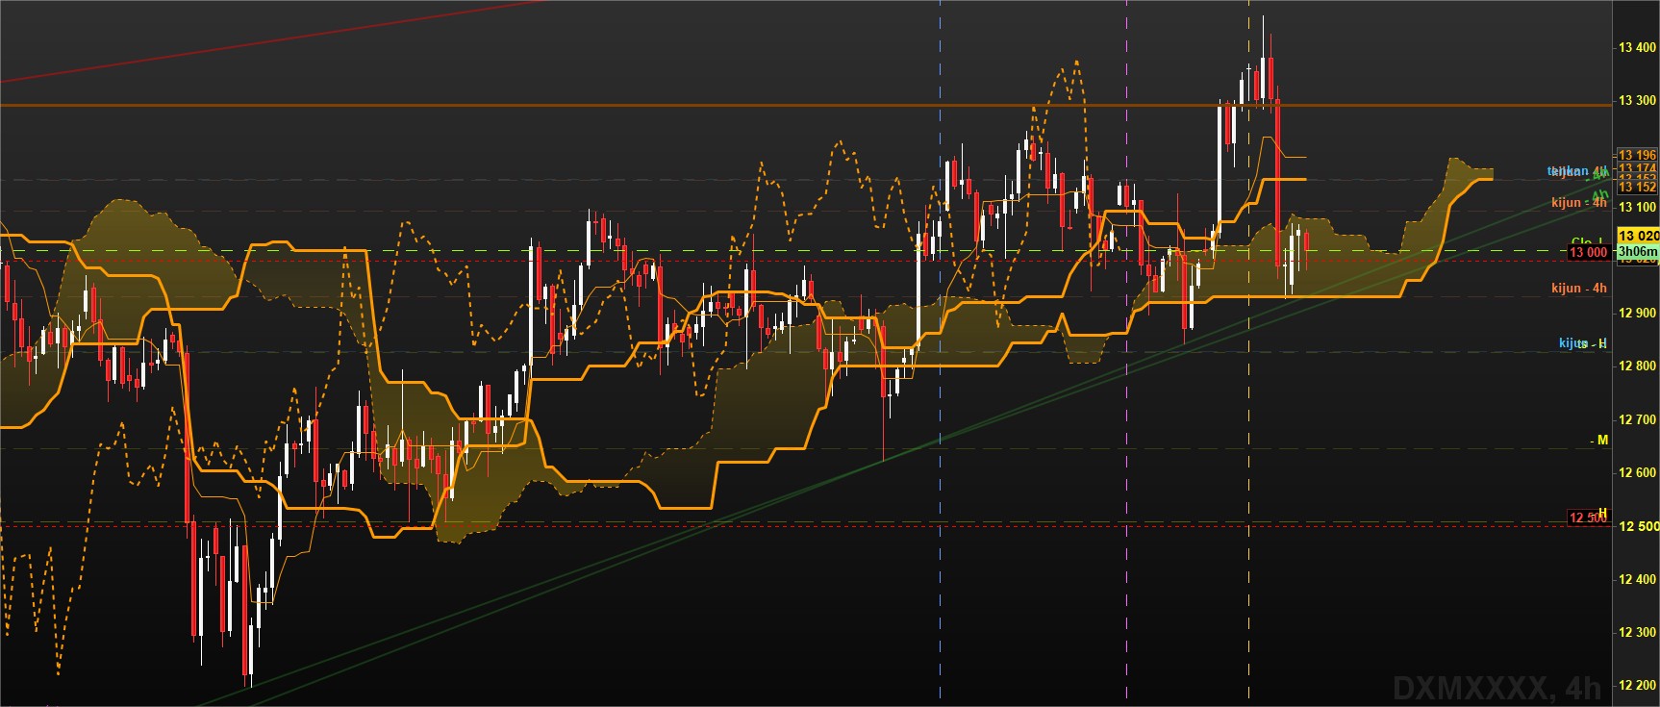
Task: Click the 12 700 price axis label
Action: coord(1637,419)
